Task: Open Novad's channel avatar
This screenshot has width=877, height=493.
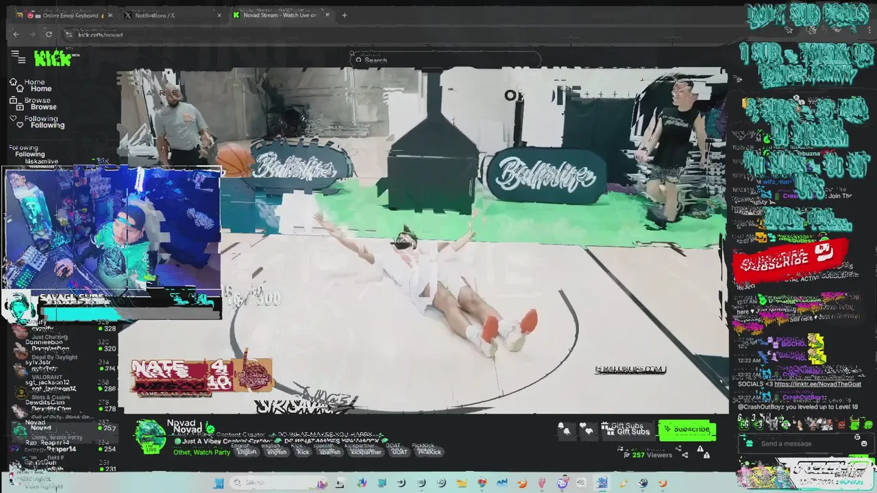Action: coord(150,437)
